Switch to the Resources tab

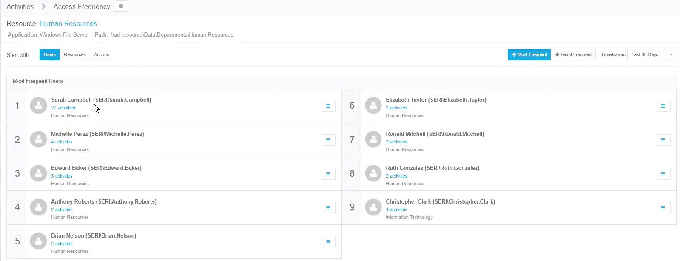(x=75, y=55)
